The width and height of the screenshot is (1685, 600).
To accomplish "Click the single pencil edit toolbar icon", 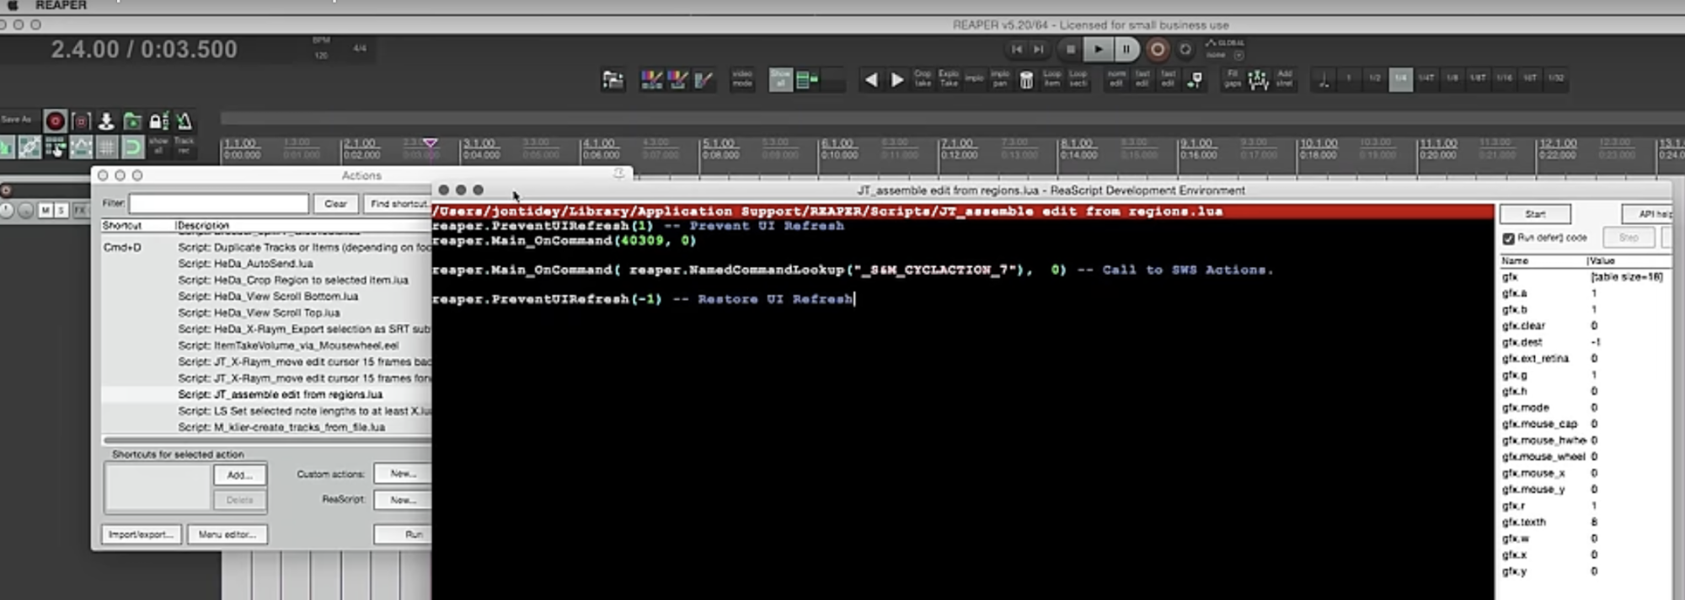I will [703, 80].
